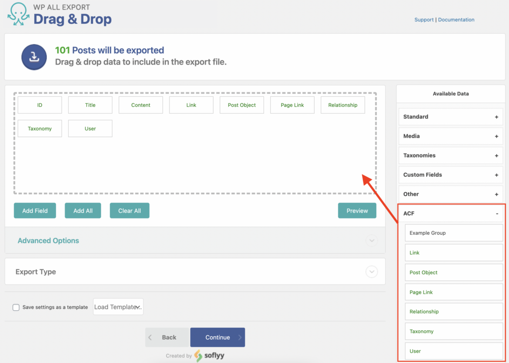Expand the Media data section
509x363 pixels.
(450, 136)
